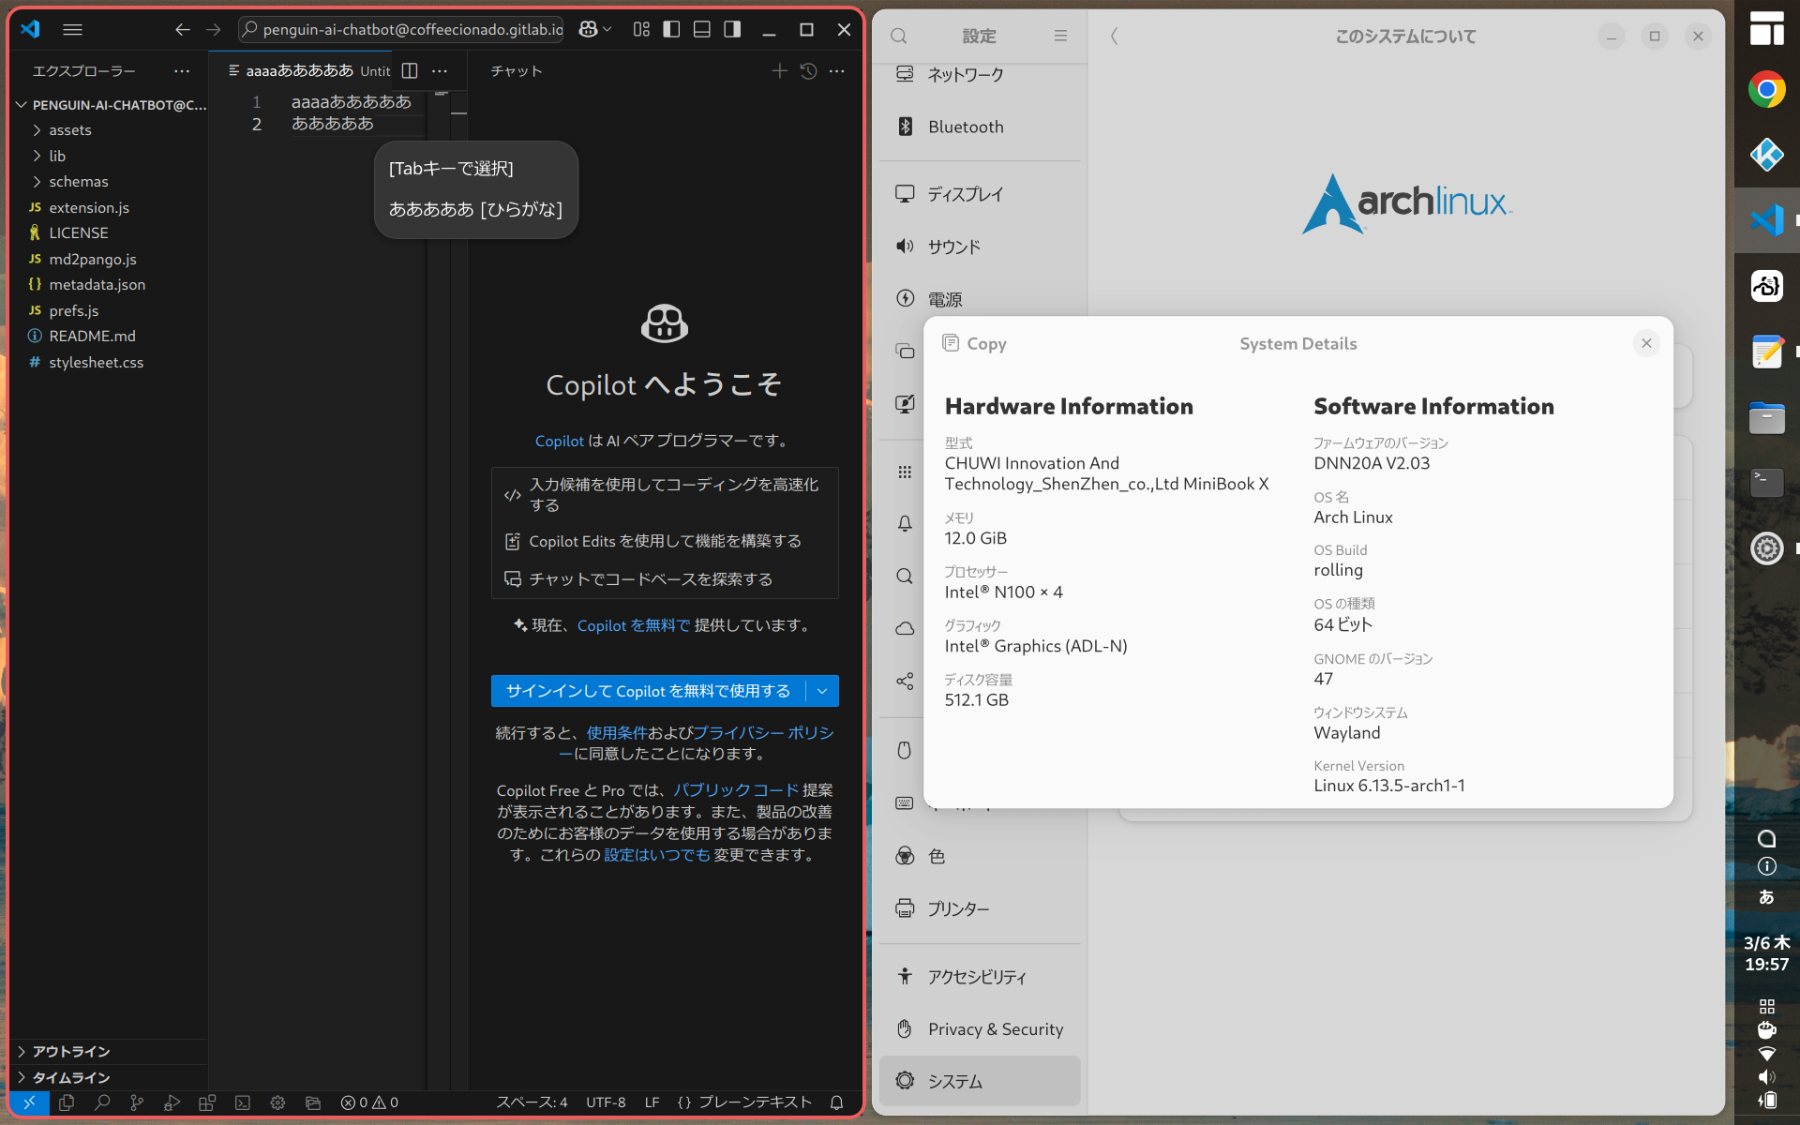
Task: Go back from このシステムについて page
Action: [1114, 36]
